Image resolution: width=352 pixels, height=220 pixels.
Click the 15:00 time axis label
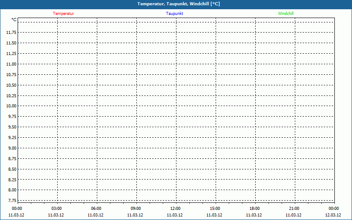click(x=215, y=209)
